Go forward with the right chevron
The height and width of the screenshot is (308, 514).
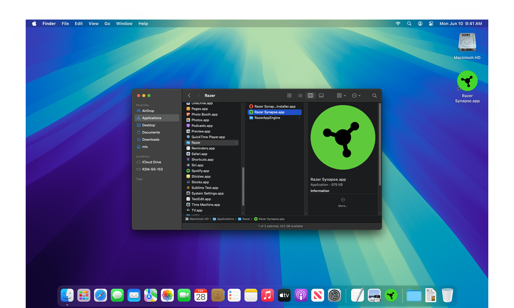pyautogui.click(x=198, y=96)
